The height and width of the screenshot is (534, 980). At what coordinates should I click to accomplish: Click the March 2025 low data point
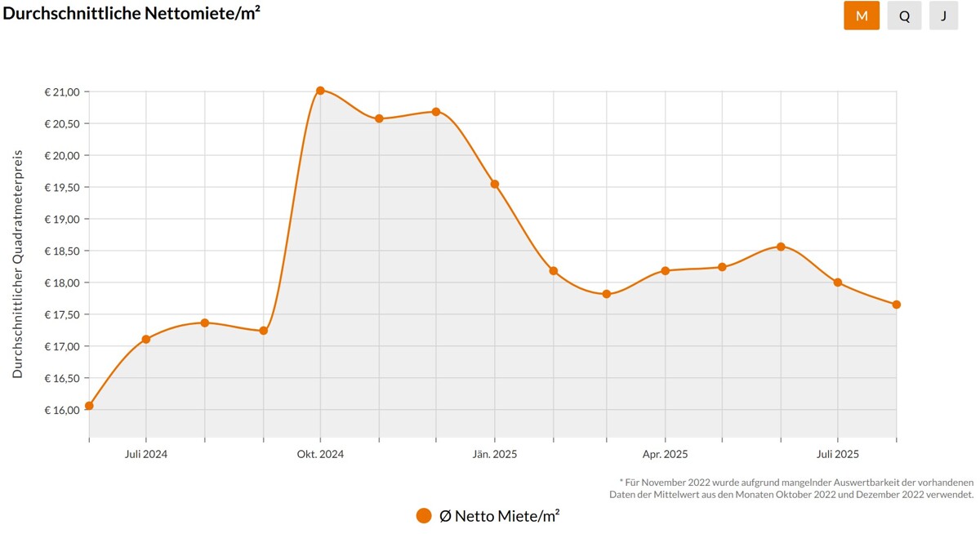tap(606, 294)
